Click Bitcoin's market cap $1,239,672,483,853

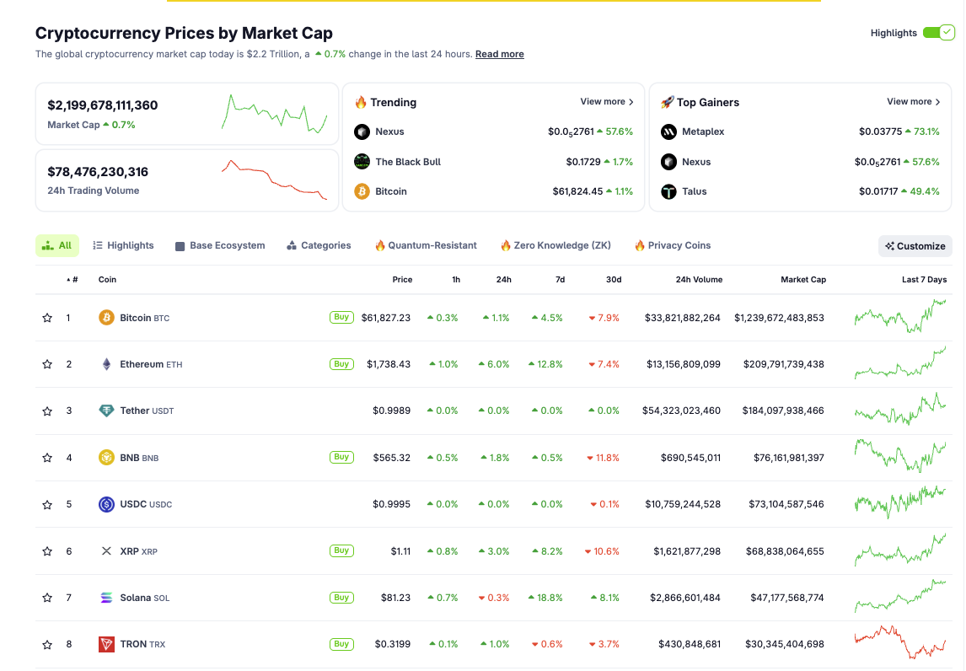780,318
